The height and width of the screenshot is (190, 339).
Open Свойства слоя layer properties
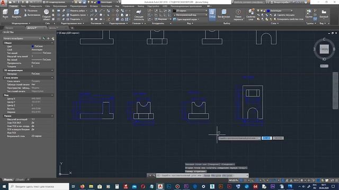tap(251, 15)
